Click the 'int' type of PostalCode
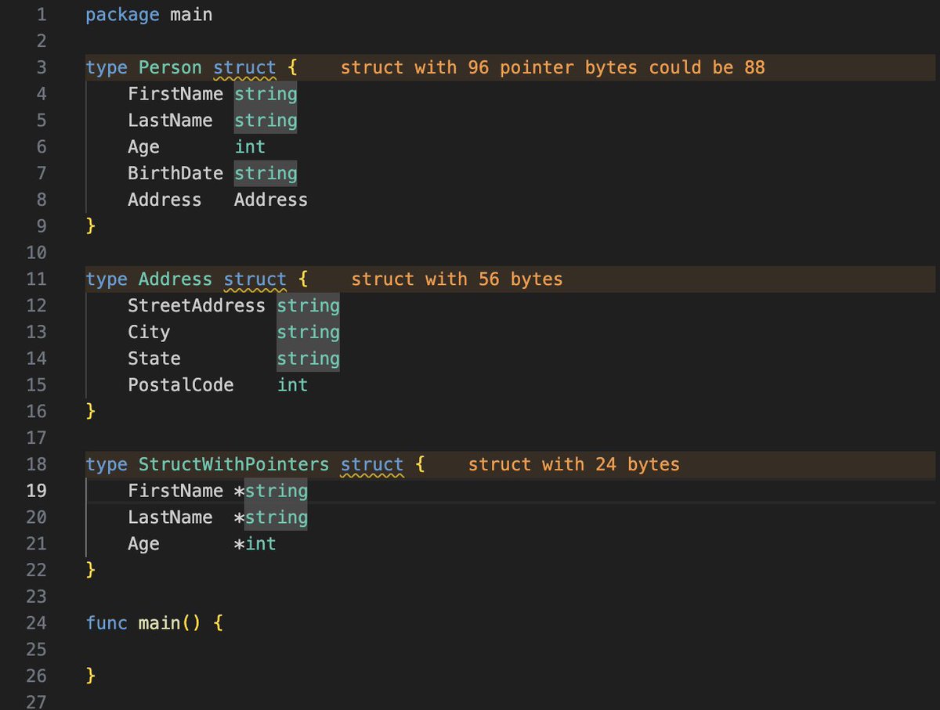The image size is (940, 710). point(292,385)
